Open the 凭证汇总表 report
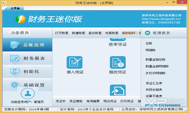 [154, 83]
